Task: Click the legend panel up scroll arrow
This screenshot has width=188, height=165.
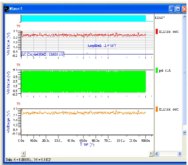Action: click(184, 17)
